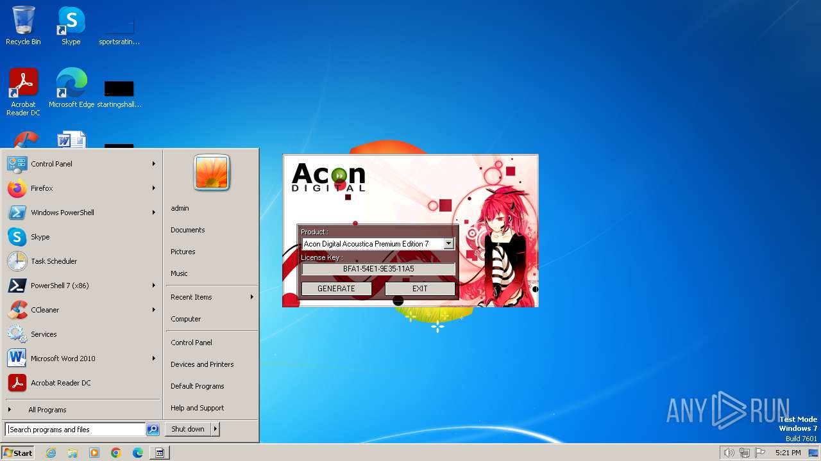Open Task Scheduler from the Start menu
Screen dimensions: 821x461
coord(81,261)
